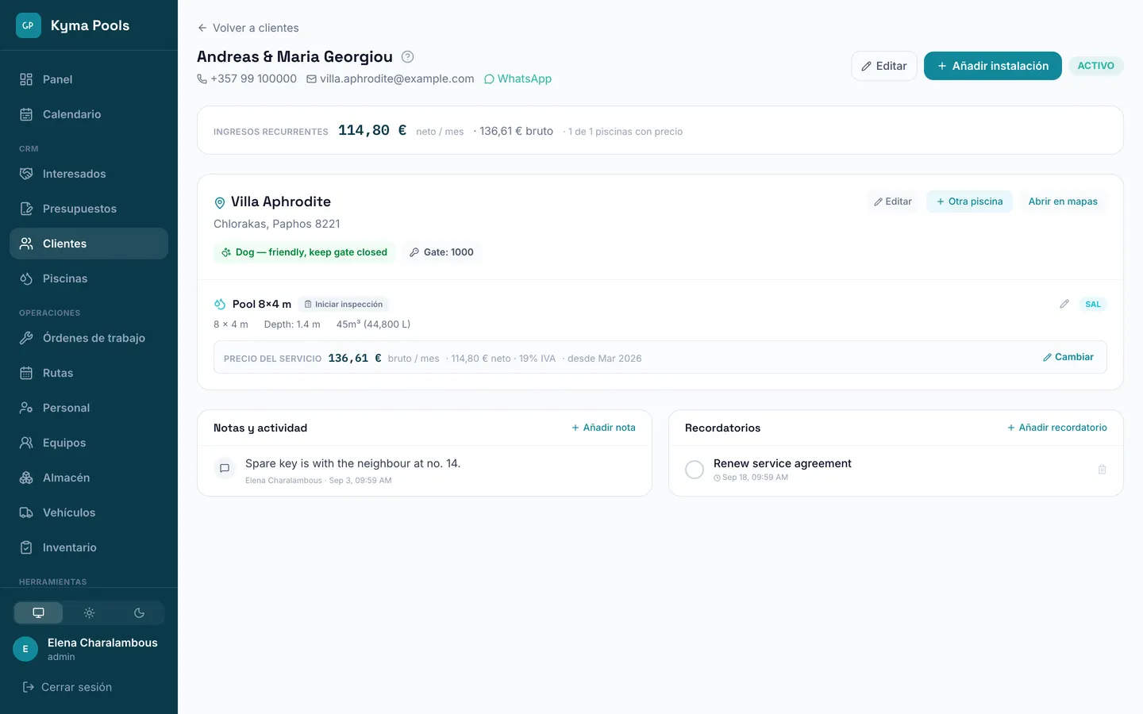Viewport: 1143px width, 714px height.
Task: Switch to light theme with sun icon
Action: tap(89, 612)
